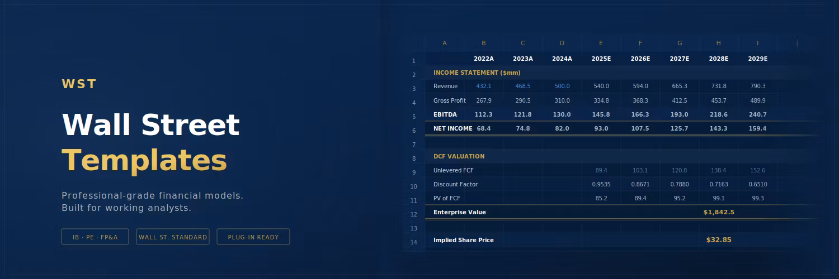
Task: Click the 2029E year header
Action: point(757,59)
